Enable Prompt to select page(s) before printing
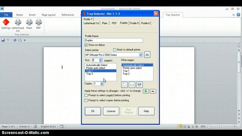 [86, 96]
